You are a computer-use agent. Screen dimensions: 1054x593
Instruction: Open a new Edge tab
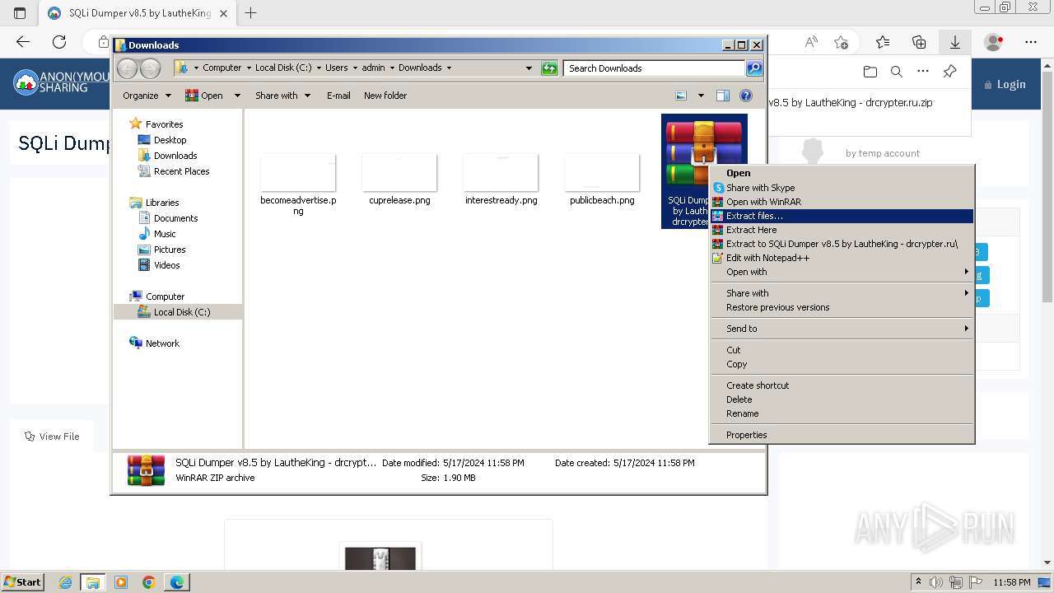point(251,13)
